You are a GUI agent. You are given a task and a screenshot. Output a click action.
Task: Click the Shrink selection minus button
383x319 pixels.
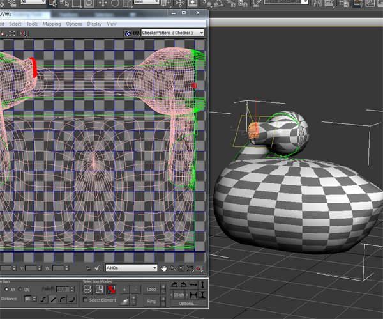(135, 290)
